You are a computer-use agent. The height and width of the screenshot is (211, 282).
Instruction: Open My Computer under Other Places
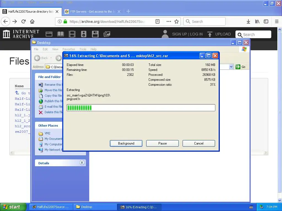pyautogui.click(x=50, y=144)
